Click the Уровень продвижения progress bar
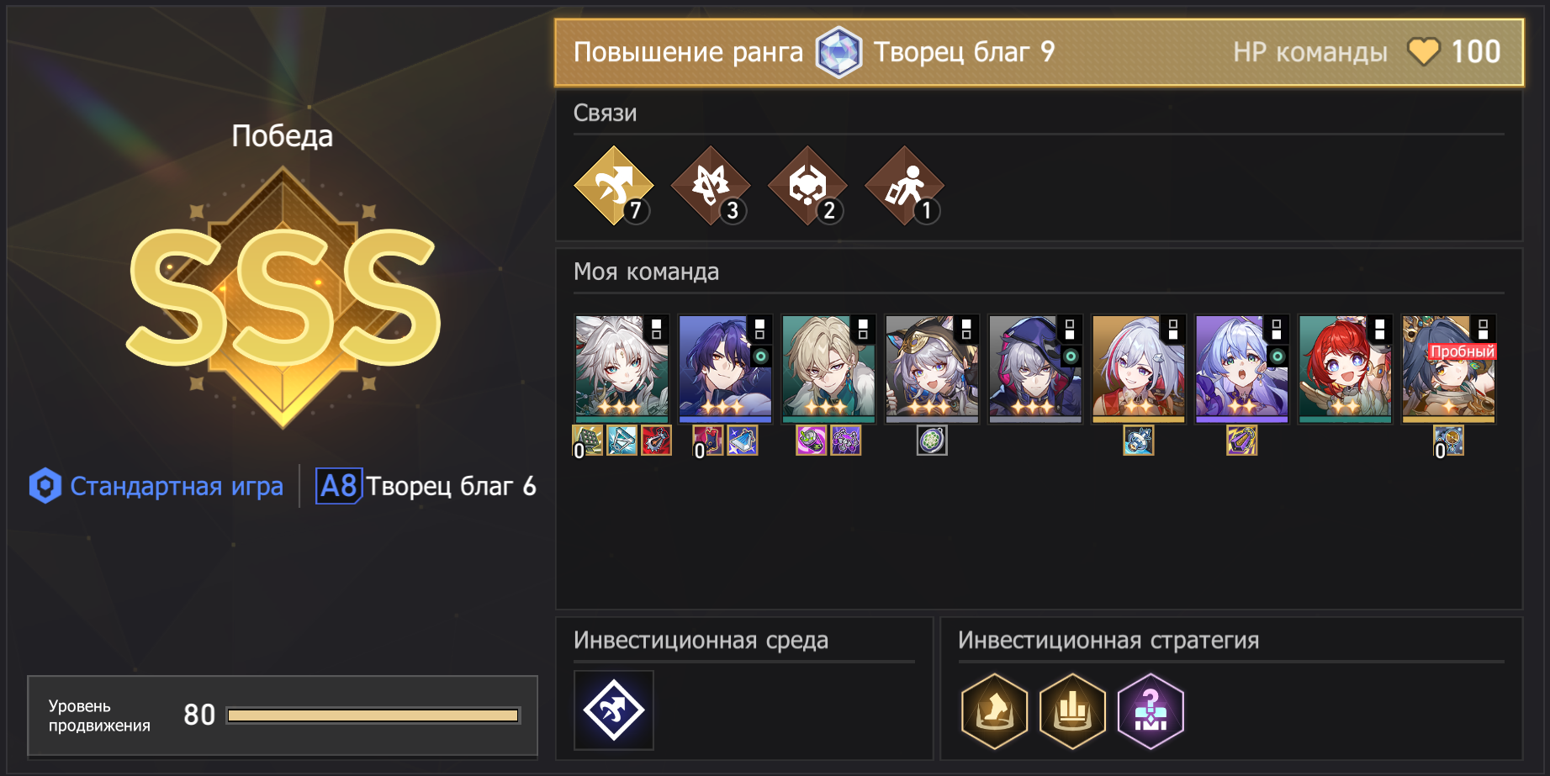1550x776 pixels. click(x=373, y=715)
